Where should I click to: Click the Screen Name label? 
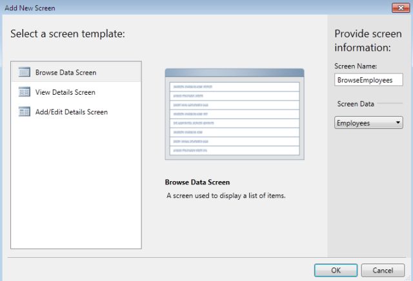coord(356,66)
